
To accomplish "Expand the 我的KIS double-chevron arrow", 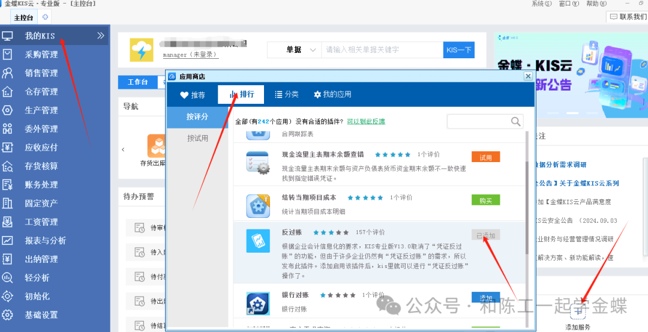I will click(x=100, y=36).
